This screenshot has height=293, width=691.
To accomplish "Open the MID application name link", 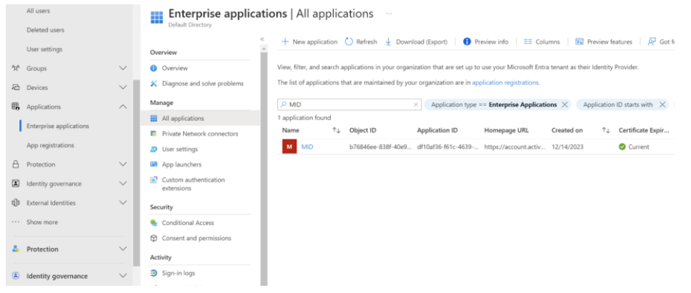I will coord(307,146).
